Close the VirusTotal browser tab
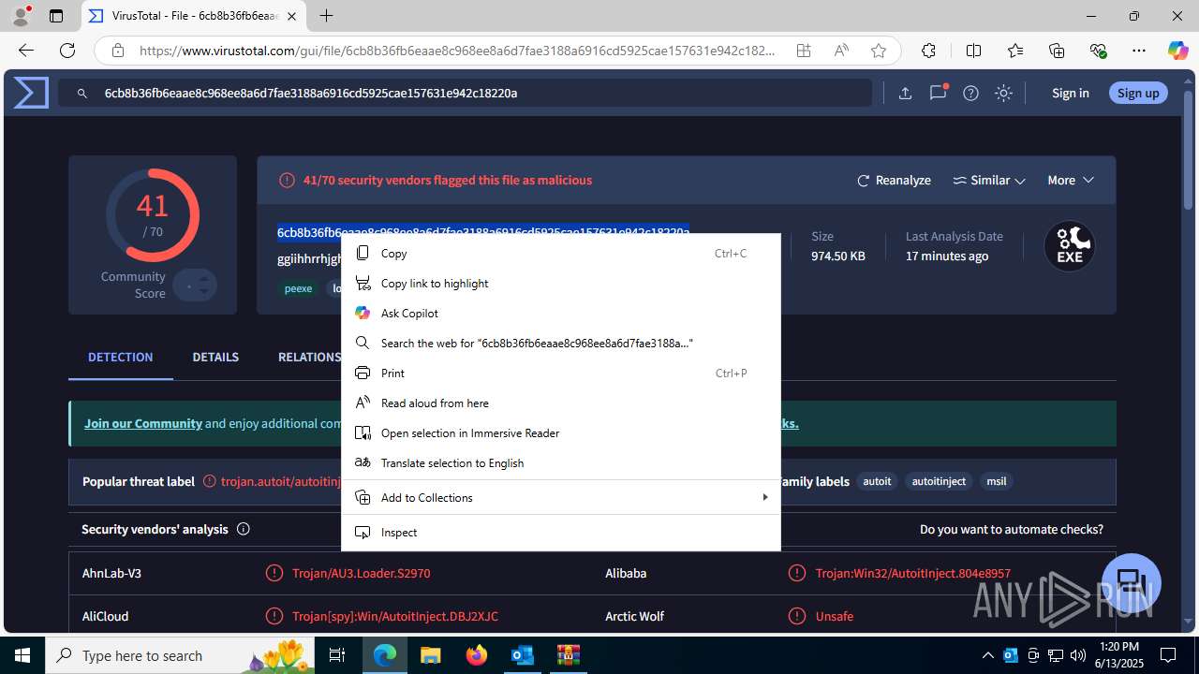Viewport: 1199px width, 674px height. [x=292, y=16]
